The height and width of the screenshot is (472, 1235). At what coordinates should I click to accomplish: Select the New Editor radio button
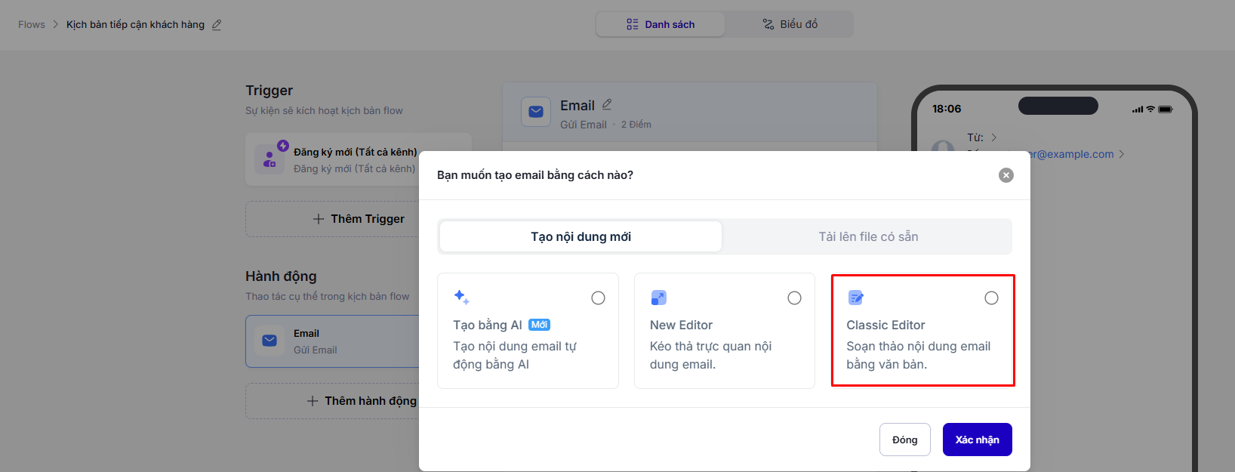coord(794,298)
